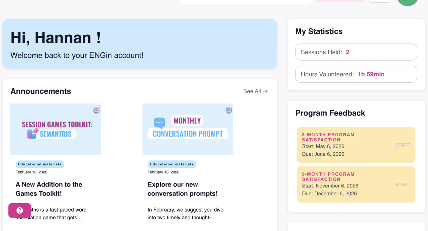Screen dimensions: 428x231
Task: Click the pink help question mark button
Action: 20,211
